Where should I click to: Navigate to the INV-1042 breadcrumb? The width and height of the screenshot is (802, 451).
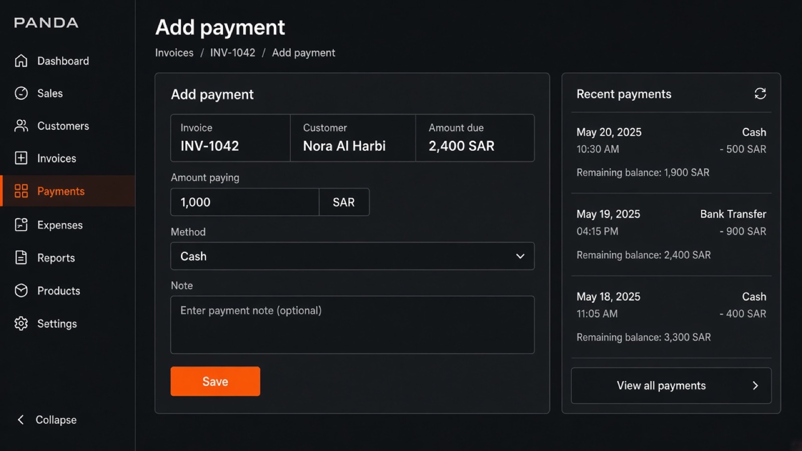click(x=233, y=53)
